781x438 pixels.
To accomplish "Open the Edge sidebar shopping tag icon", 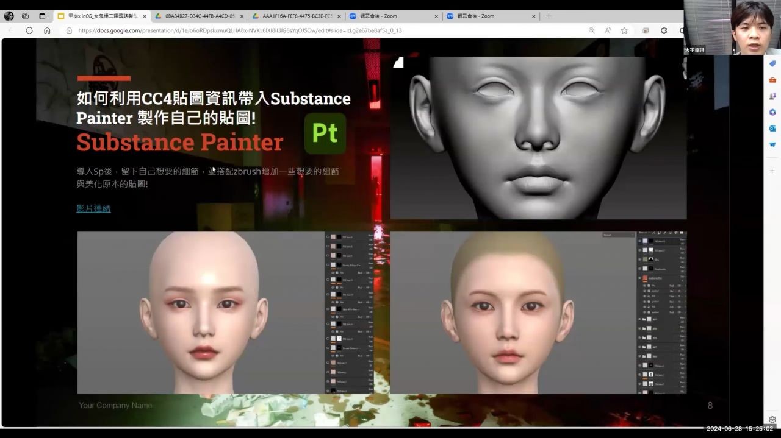I will [x=772, y=64].
